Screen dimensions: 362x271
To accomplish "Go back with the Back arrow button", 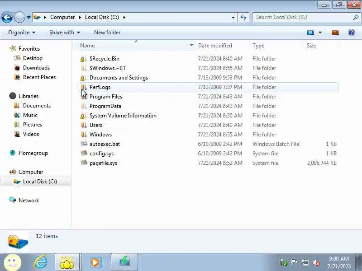I will [x=7, y=17].
